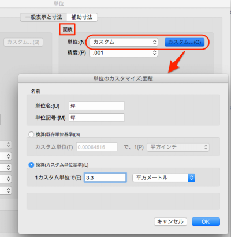Click the blue arrows of 平方メートル popup
Screen dimensions: 231x237
pos(192,178)
